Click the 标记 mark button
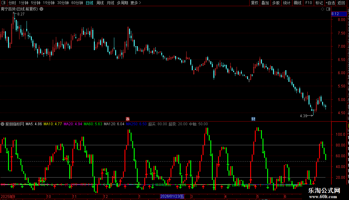Viewport: 349px width, 200px height. tap(319, 3)
